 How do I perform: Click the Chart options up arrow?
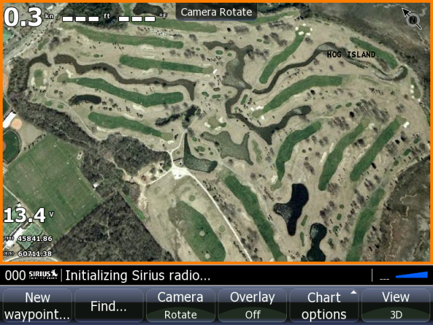tap(353, 292)
